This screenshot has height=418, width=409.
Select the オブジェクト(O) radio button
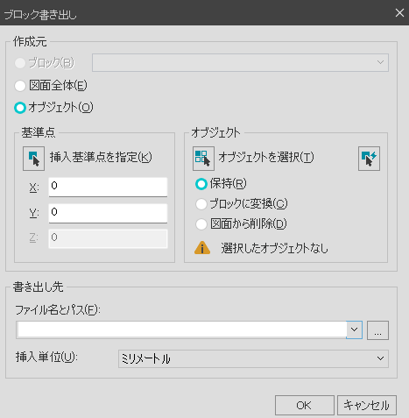[x=20, y=108]
